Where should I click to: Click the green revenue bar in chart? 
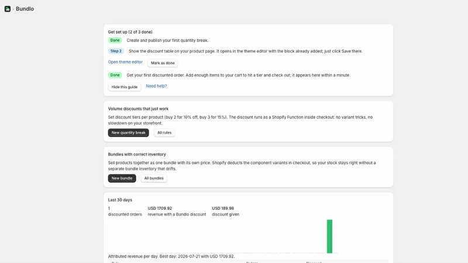point(329,237)
